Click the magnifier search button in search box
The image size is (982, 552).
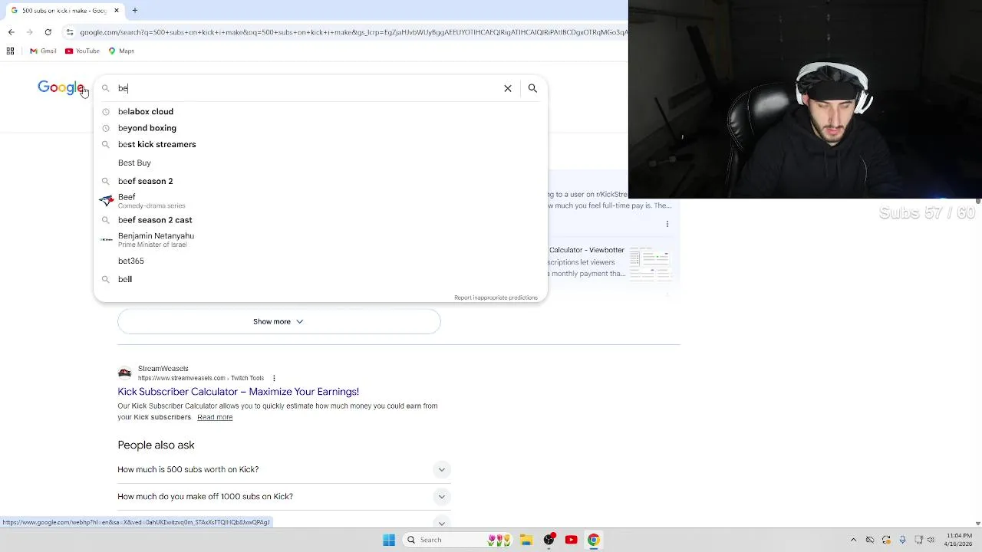532,88
